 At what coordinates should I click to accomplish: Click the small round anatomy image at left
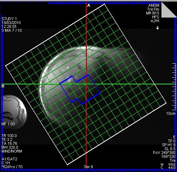(x=14, y=112)
